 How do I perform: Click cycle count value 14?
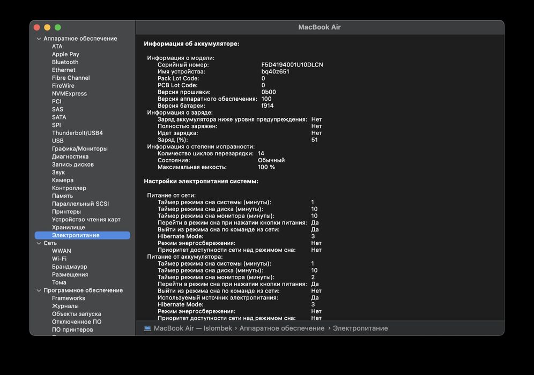coord(261,153)
